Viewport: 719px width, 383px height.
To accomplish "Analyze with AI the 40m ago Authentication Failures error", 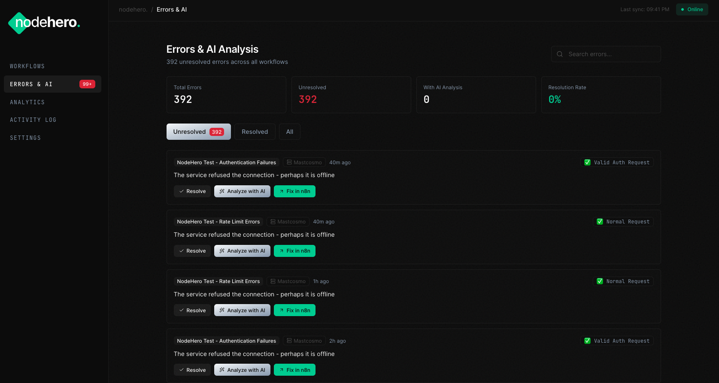I will point(242,191).
